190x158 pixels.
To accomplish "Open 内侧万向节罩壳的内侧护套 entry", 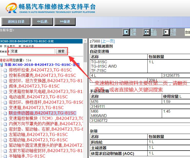I will 46,124.
